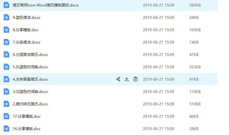Image resolution: width=229 pixels, height=135 pixels.
Task: Click the 519KB size entry
Action: click(x=195, y=104)
